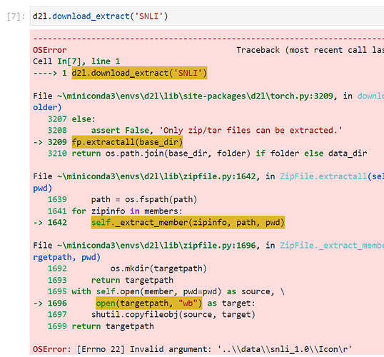Click the red OSError heading in traceback
The height and width of the screenshot is (357, 384).
coord(50,50)
